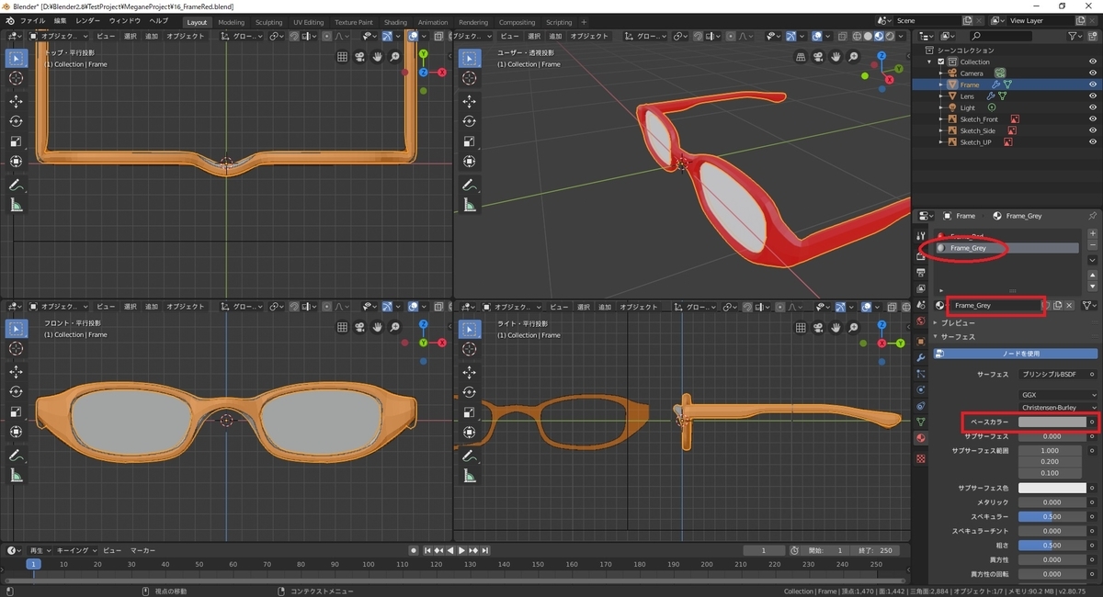Select the Rotate tool in perspective viewport
The width and height of the screenshot is (1103, 597).
[470, 121]
